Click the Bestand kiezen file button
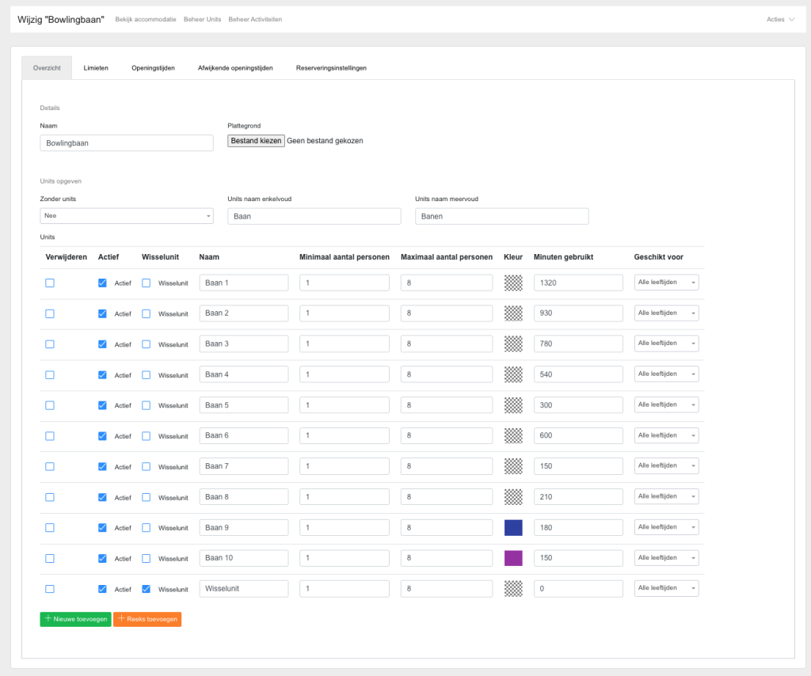Screen dimensions: 811x676 tap(256, 141)
